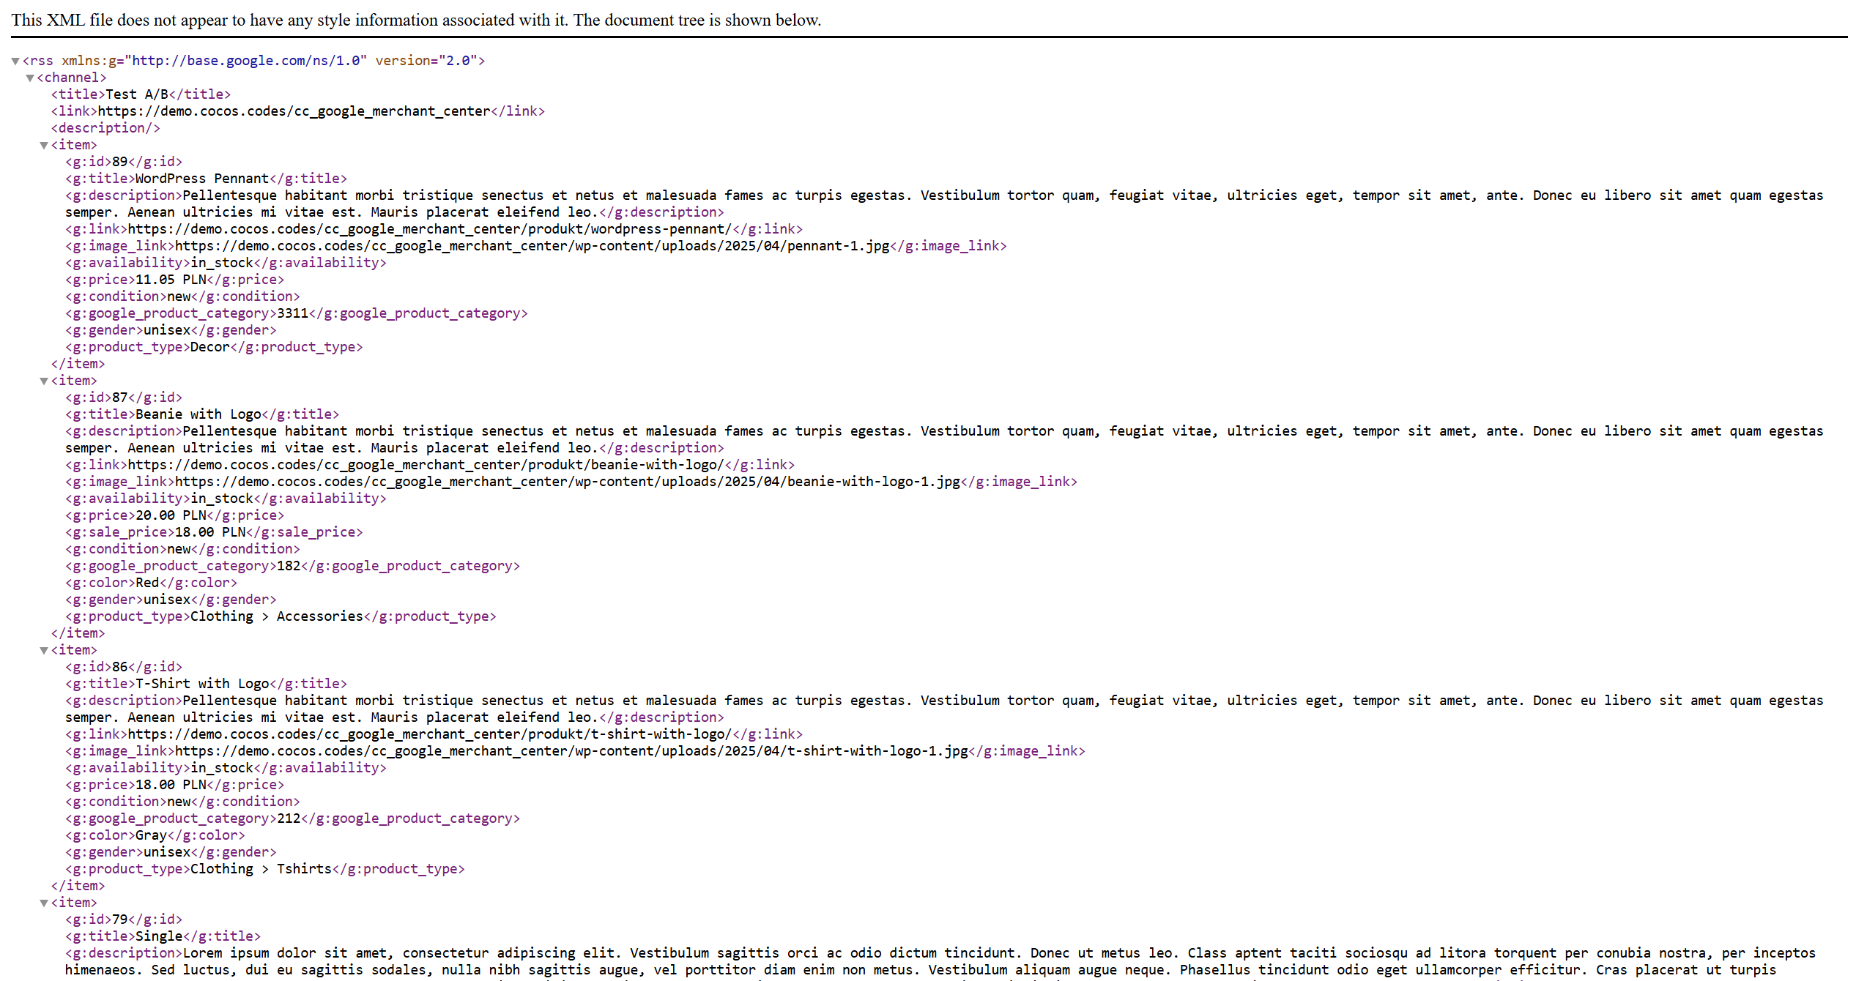Collapse the rss root element triangle
This screenshot has width=1856, height=981.
click(15, 61)
